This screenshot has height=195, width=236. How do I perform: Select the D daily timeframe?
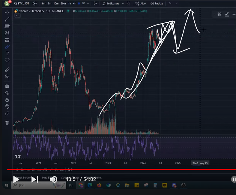pyautogui.click(x=79, y=4)
